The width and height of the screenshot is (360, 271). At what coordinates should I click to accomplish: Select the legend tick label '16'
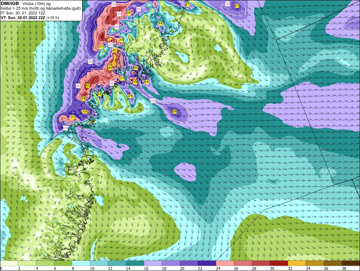click(146, 268)
